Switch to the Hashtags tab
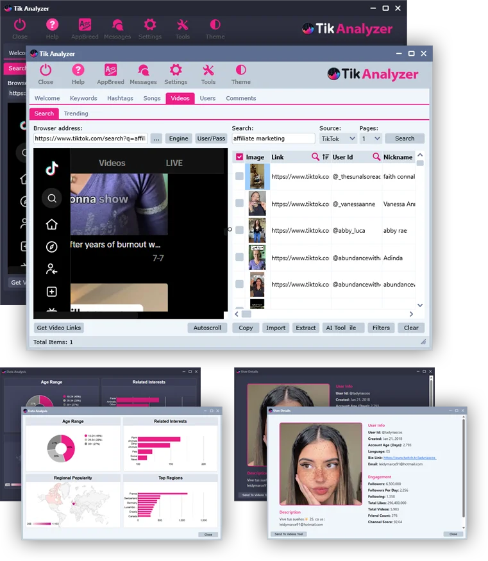The image size is (488, 561). 120,98
